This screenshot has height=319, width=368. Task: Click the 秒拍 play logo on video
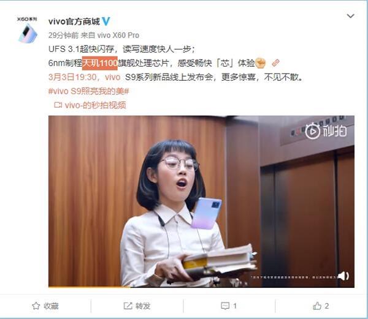326,130
